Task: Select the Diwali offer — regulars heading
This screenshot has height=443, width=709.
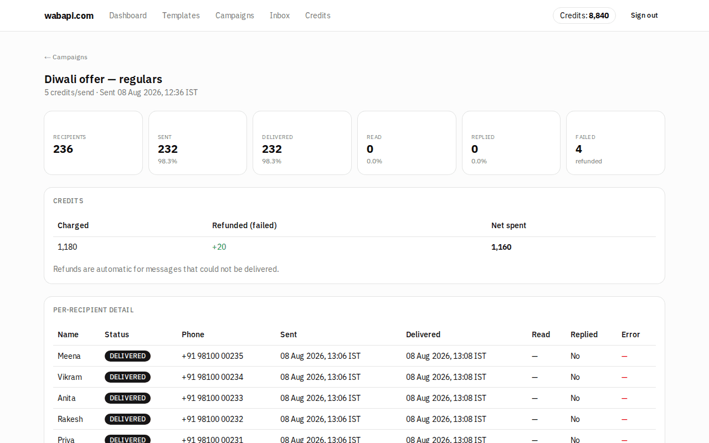Action: tap(104, 79)
